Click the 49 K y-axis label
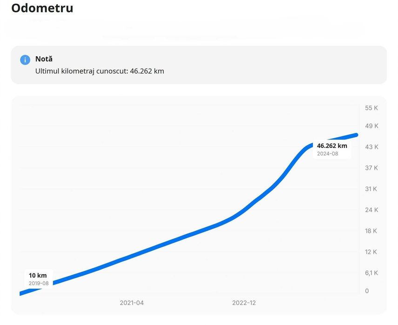398x325 pixels. pos(371,126)
